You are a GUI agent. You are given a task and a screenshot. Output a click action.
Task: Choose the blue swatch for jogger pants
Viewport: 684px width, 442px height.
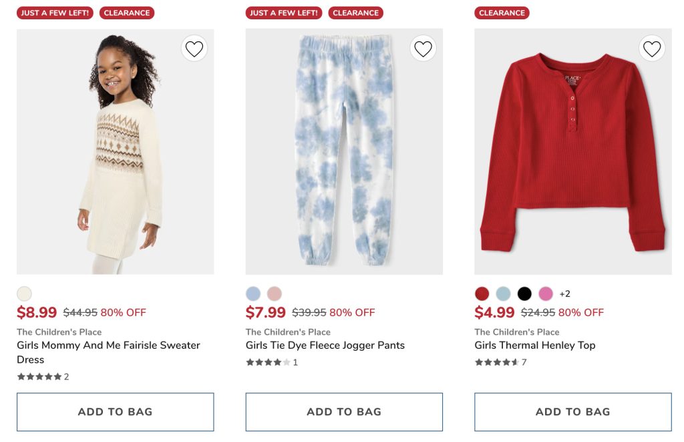pos(253,294)
